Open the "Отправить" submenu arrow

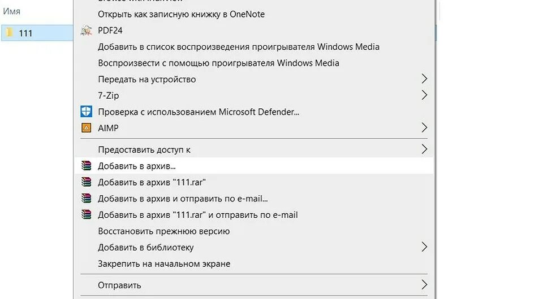tap(424, 285)
